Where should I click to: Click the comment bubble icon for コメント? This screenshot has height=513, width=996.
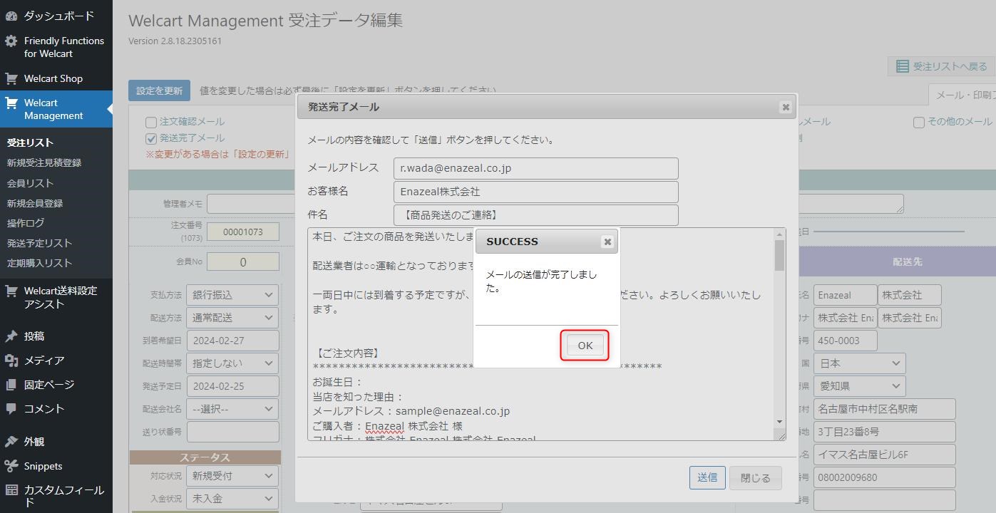tap(11, 409)
